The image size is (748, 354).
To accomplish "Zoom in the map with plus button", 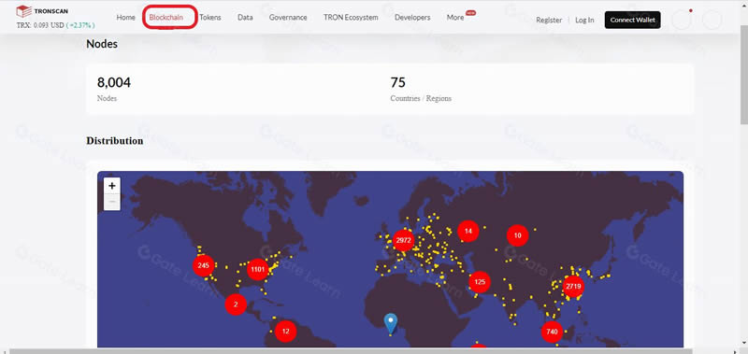I will [x=112, y=186].
